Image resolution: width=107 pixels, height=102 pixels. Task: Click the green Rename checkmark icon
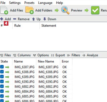coord(95,10)
